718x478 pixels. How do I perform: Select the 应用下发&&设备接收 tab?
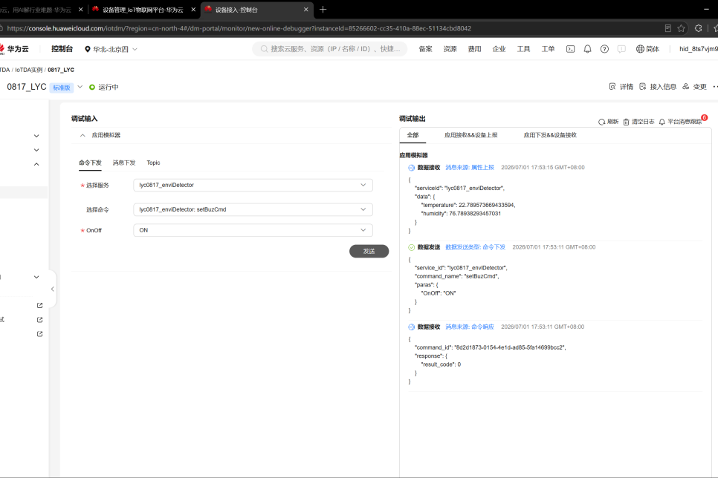(550, 135)
